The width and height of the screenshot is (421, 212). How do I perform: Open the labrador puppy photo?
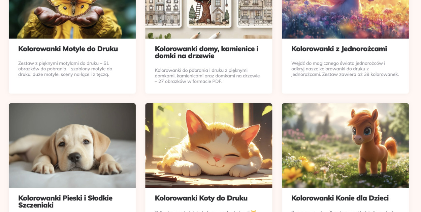[72, 145]
